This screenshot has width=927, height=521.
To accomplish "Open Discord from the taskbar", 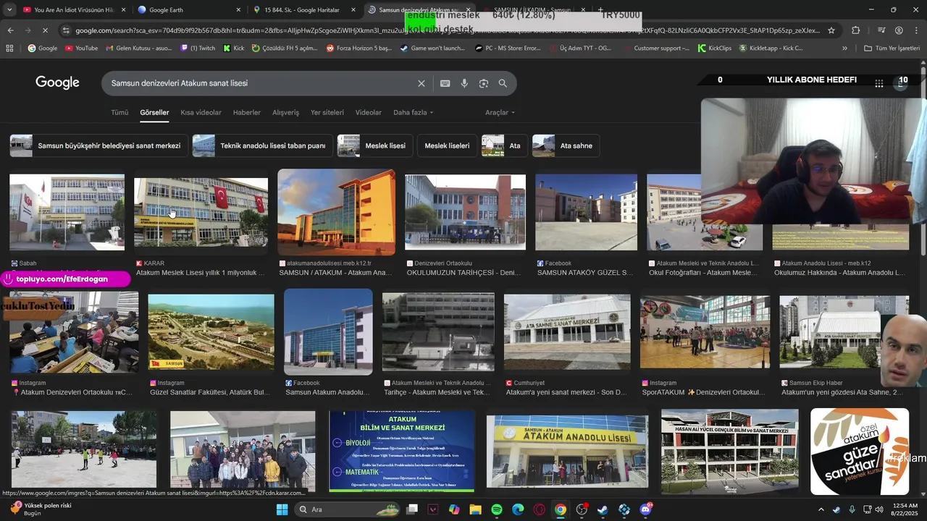I will click(x=645, y=509).
